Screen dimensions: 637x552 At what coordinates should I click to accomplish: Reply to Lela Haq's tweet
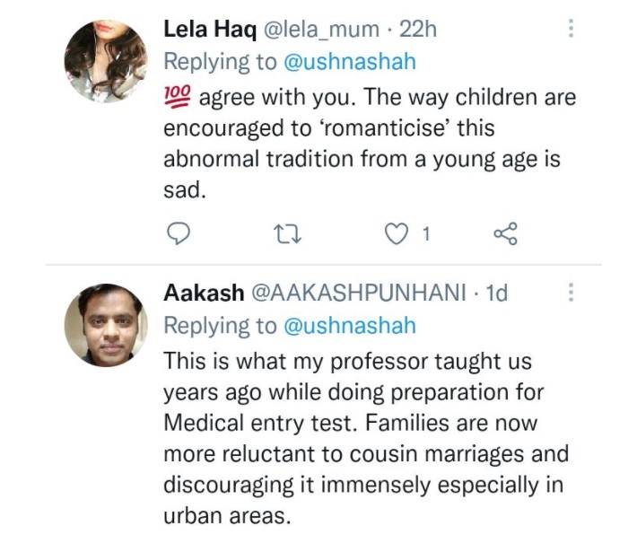point(178,233)
